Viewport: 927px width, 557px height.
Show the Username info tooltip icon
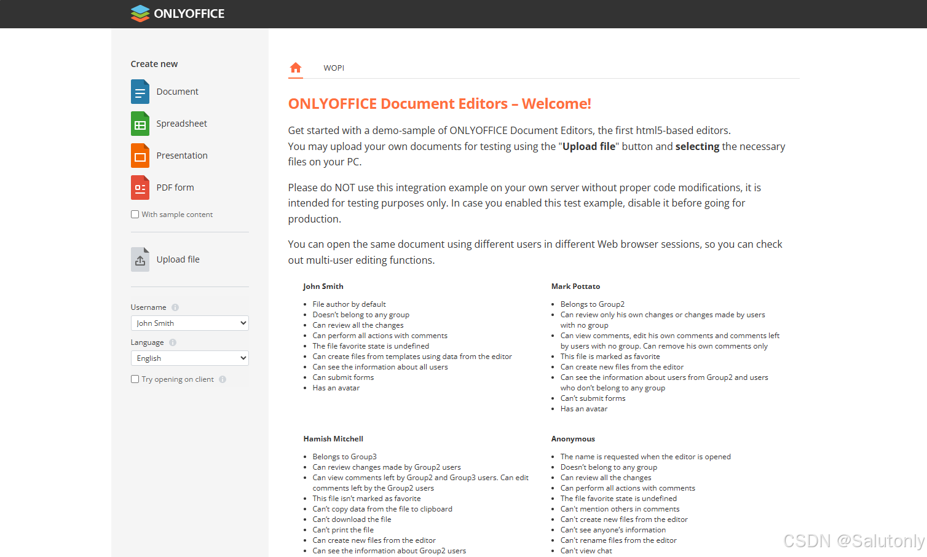[175, 307]
